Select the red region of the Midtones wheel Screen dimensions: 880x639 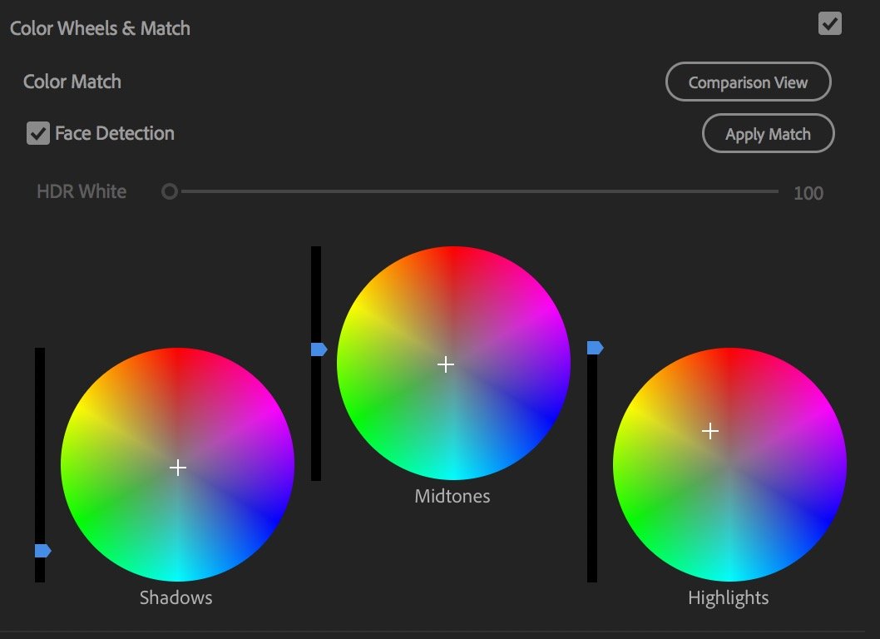point(452,266)
